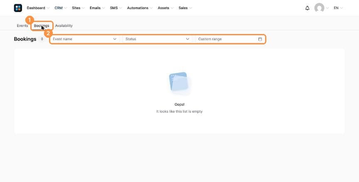Open the user avatar menu
Viewport: 359px width, 182px height.
click(319, 8)
